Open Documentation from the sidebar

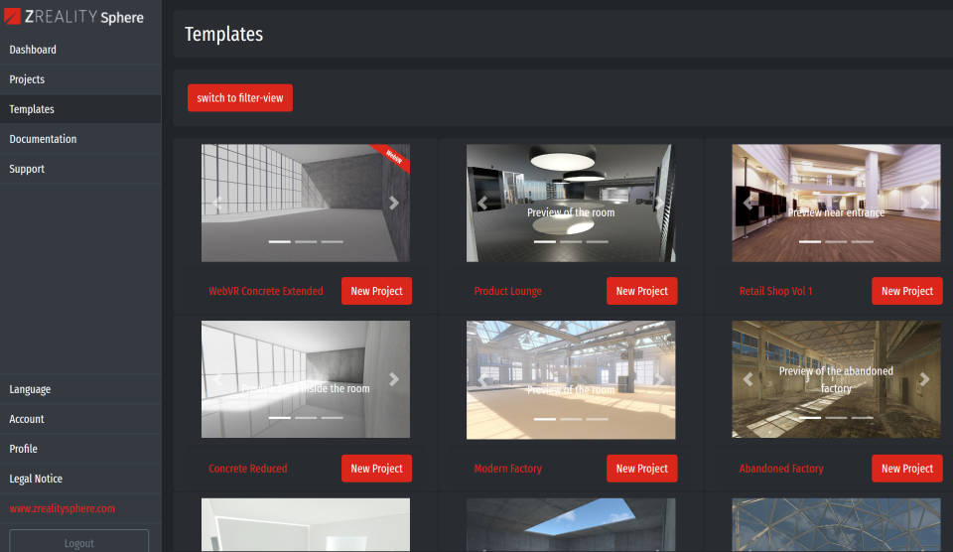tap(80, 139)
